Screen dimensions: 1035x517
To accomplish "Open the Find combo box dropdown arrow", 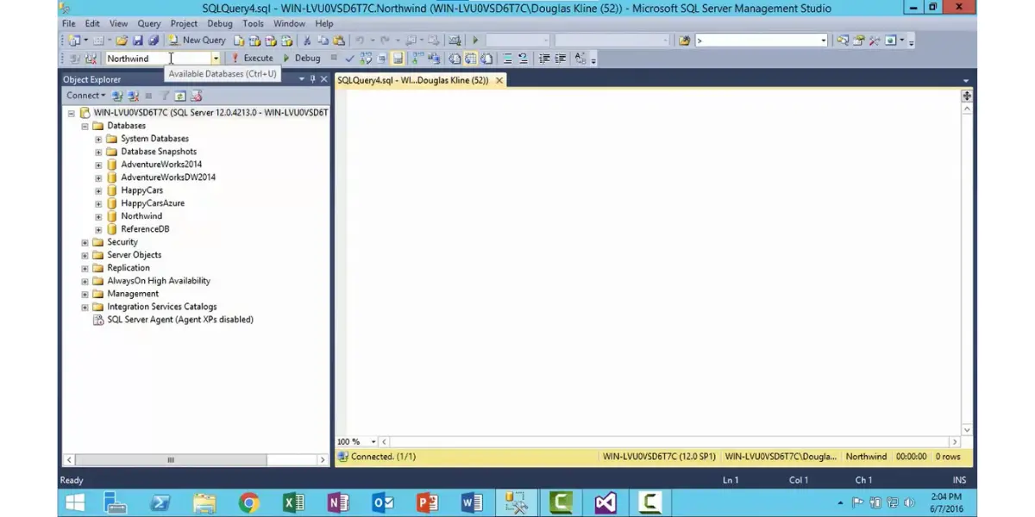I will [x=824, y=40].
